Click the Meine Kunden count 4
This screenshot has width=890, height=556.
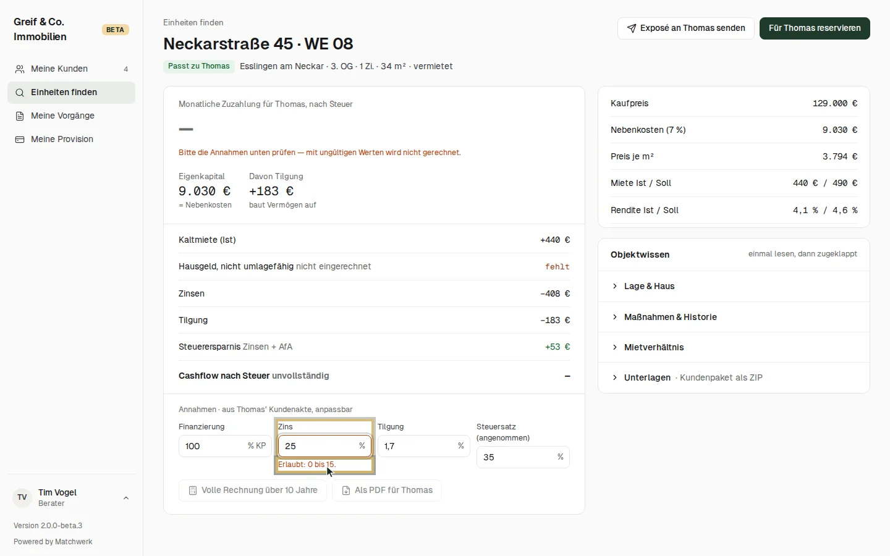126,69
